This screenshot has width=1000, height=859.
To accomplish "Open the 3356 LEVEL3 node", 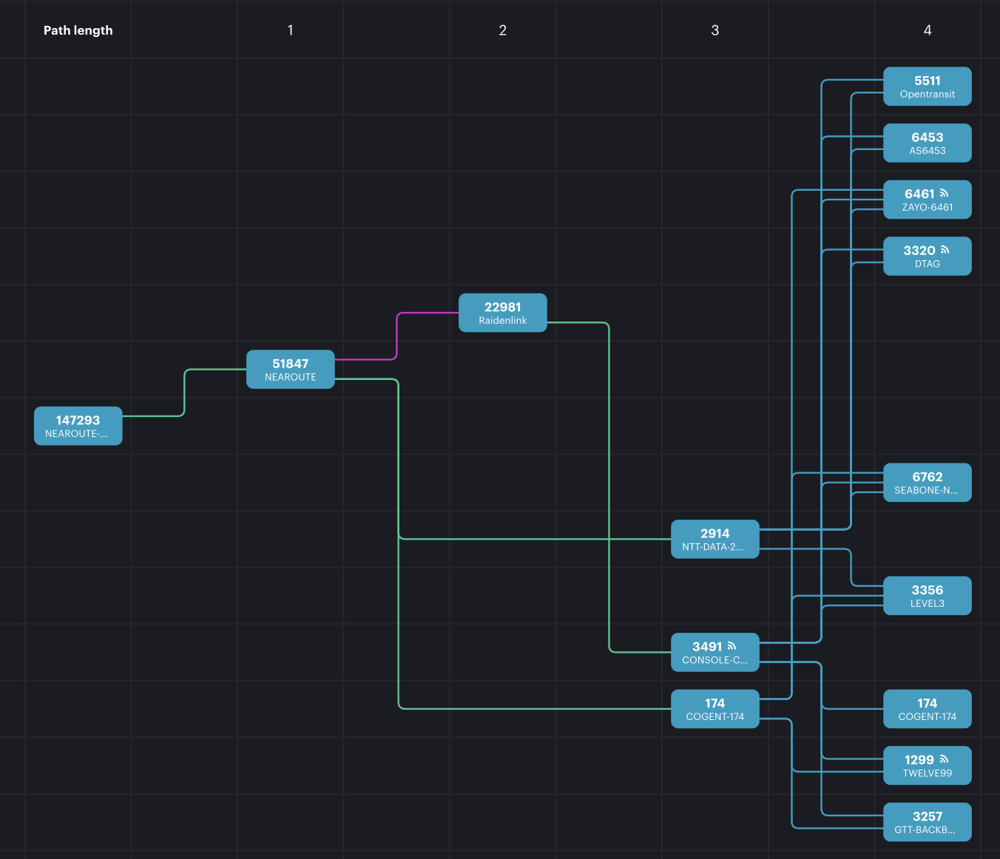I will (927, 596).
